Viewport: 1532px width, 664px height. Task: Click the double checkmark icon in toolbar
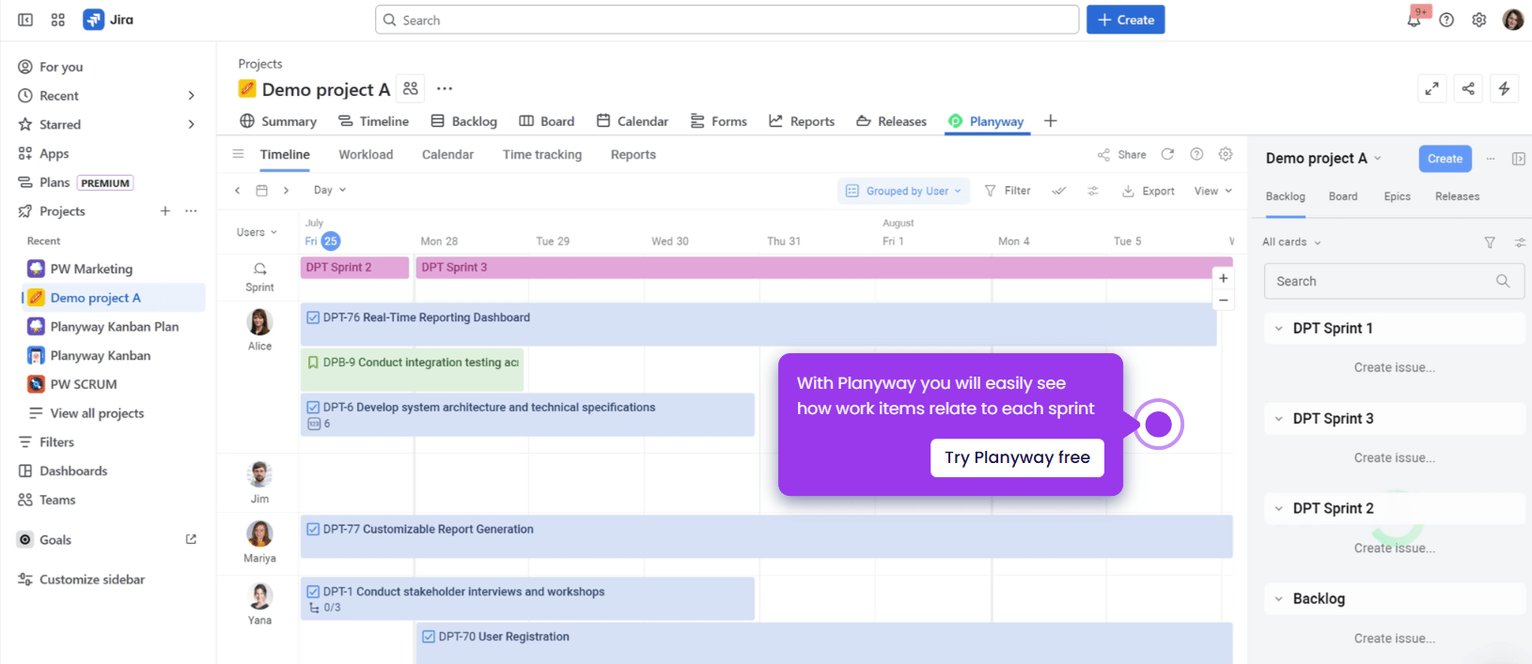pos(1059,191)
